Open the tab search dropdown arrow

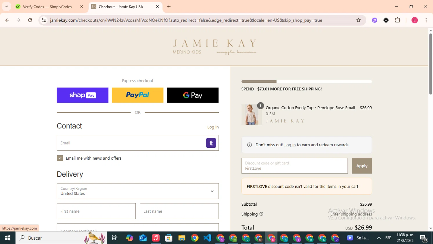pyautogui.click(x=6, y=7)
